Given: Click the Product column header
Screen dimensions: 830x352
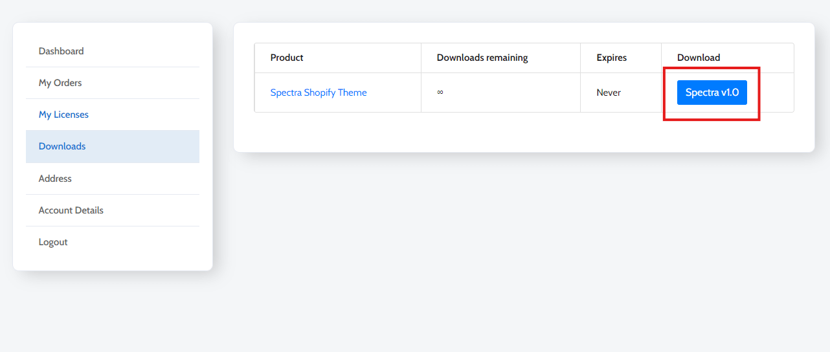Looking at the screenshot, I should coord(287,58).
